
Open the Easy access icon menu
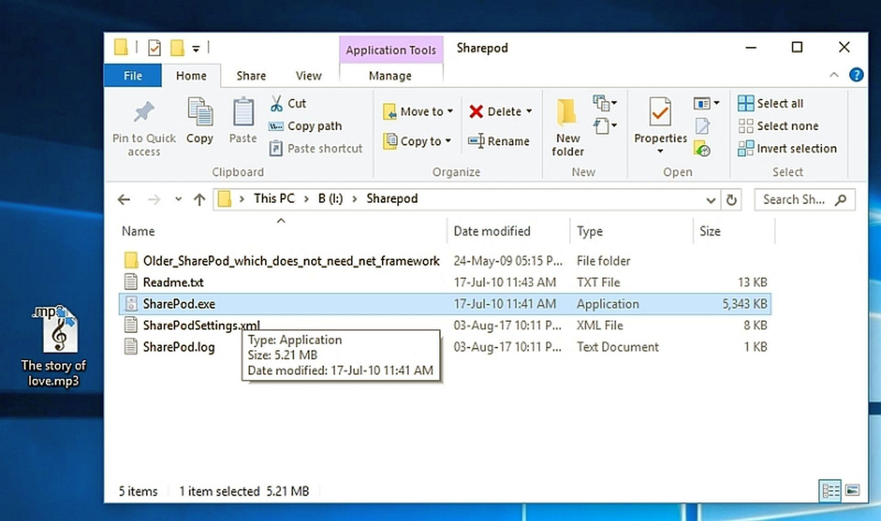(x=604, y=125)
